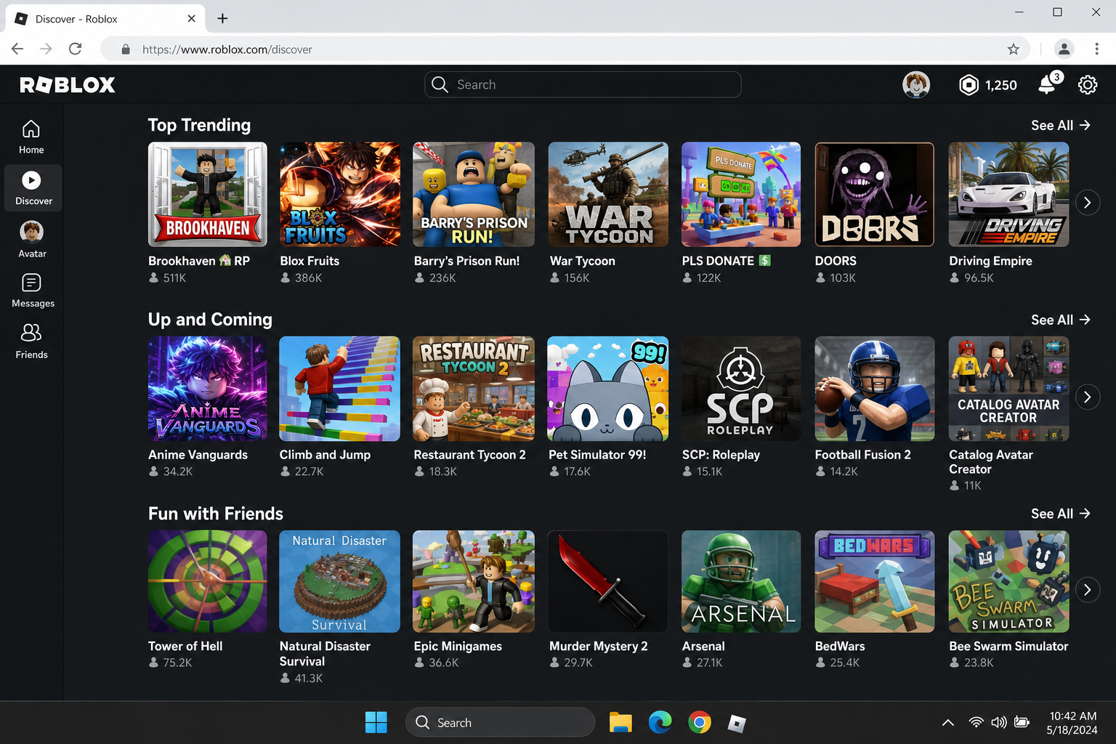Open the Natural Disaster Survival thumbnail

(x=340, y=581)
